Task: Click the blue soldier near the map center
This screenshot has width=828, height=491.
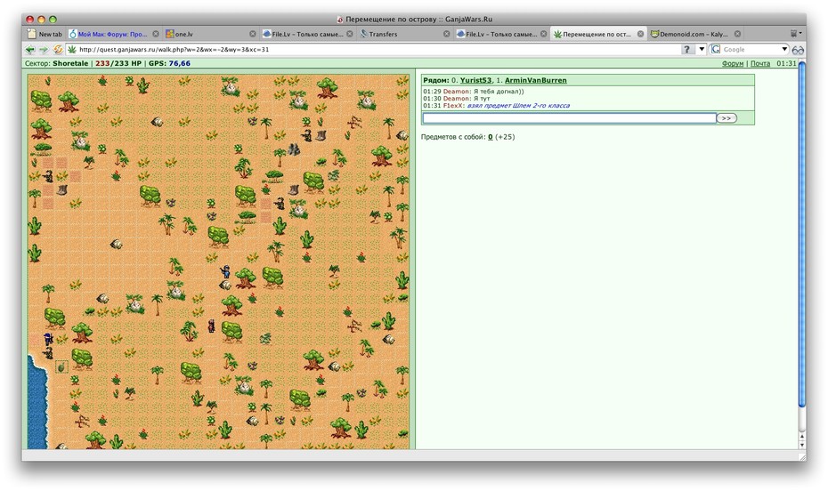Action: 225,271
